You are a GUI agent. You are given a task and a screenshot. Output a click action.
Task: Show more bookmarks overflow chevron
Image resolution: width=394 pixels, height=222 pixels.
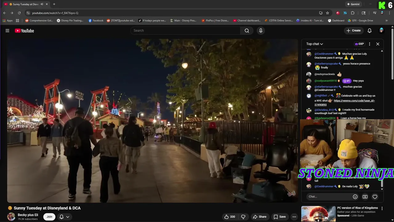387,21
